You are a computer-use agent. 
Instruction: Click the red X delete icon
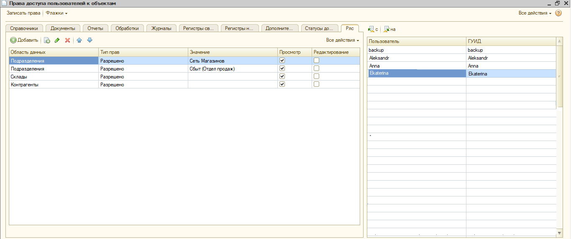[x=67, y=40]
